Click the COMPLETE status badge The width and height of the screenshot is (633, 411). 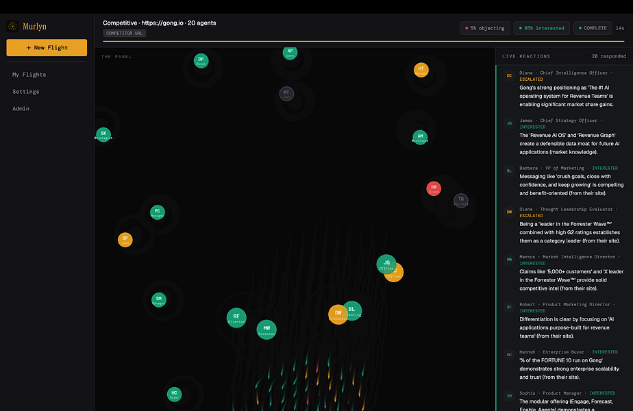pyautogui.click(x=592, y=28)
